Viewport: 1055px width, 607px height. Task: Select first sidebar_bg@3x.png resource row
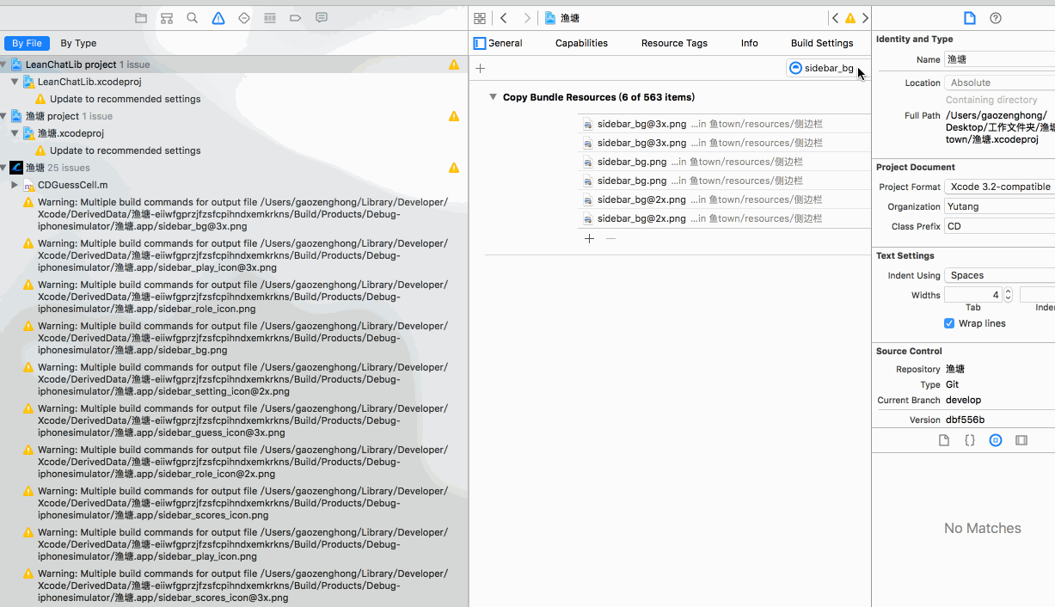pyautogui.click(x=724, y=124)
